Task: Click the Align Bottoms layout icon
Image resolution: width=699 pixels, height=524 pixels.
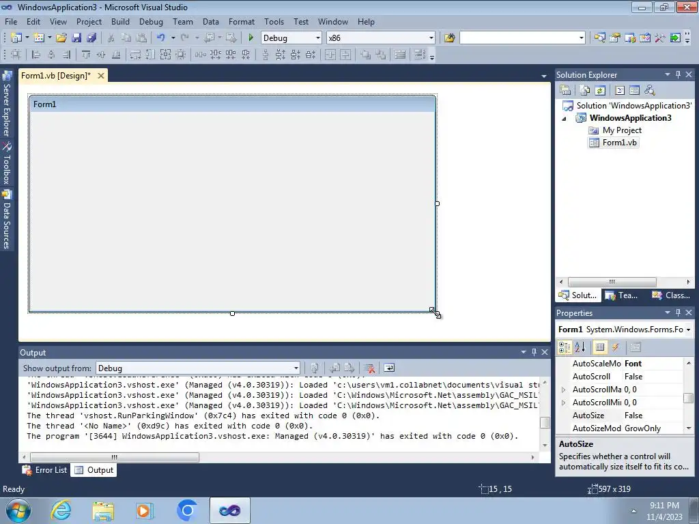Action: pyautogui.click(x=116, y=55)
